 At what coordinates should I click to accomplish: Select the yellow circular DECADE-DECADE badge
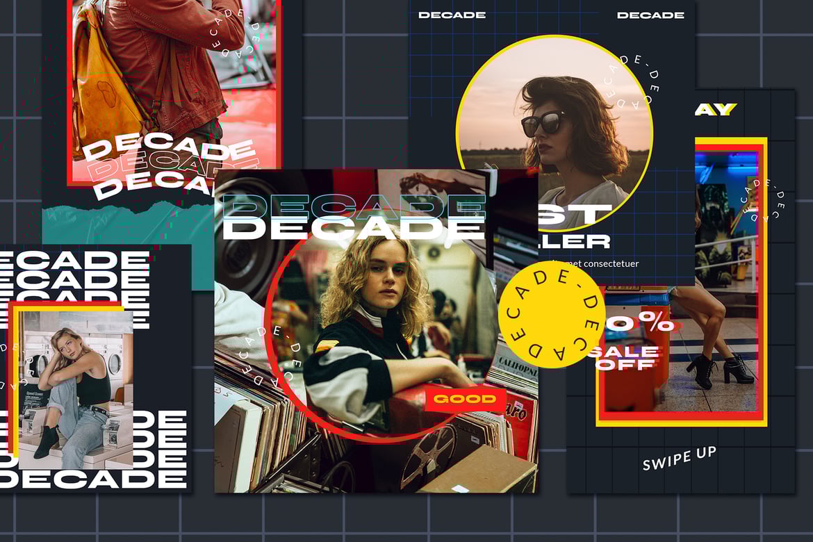click(551, 315)
